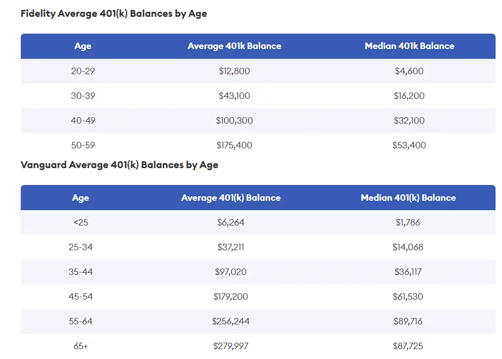Screen dimensions: 502x359
Task: Click the $61,530 median balance value
Action: [x=408, y=297]
